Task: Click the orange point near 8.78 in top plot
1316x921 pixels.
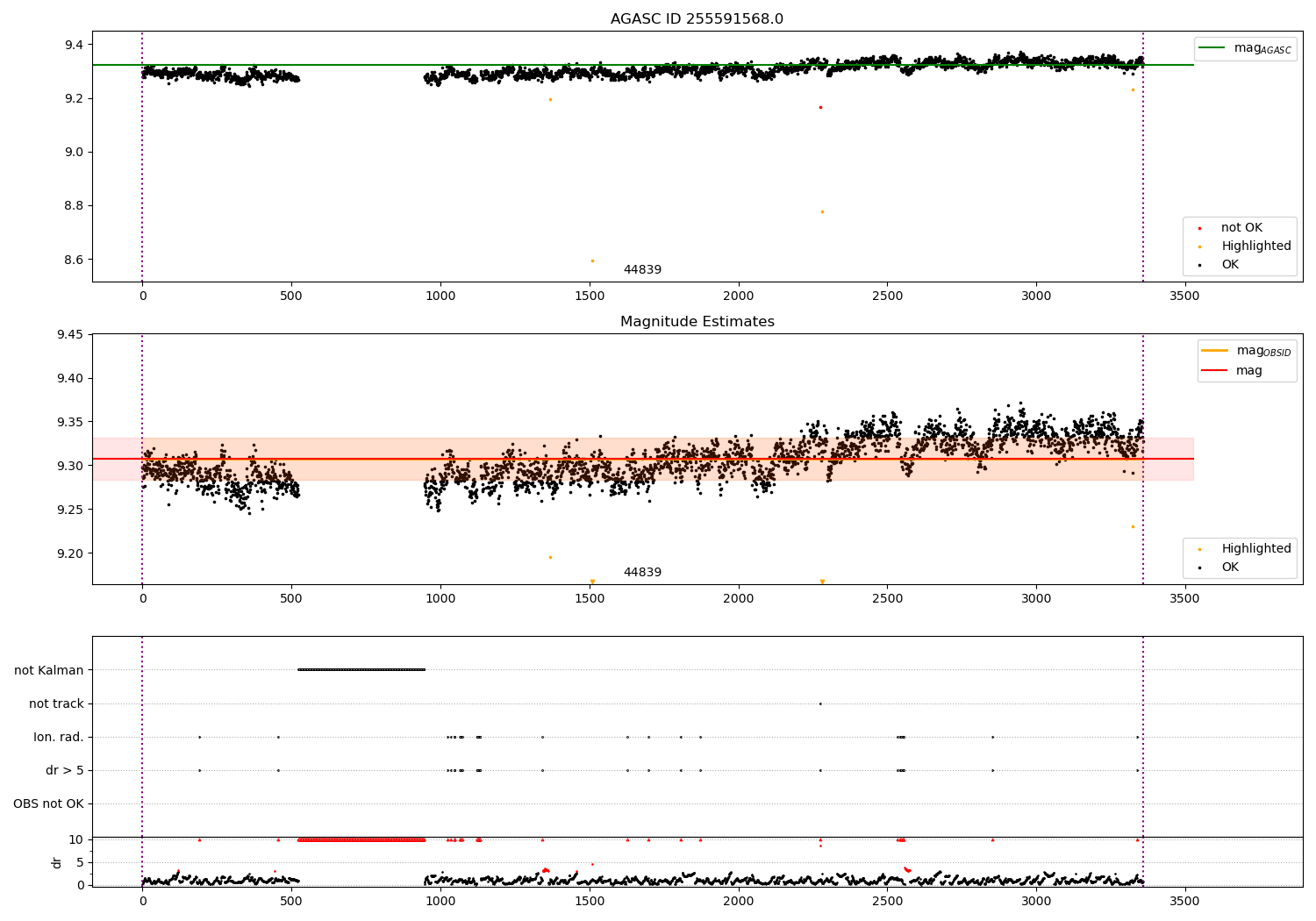Action: click(x=822, y=211)
